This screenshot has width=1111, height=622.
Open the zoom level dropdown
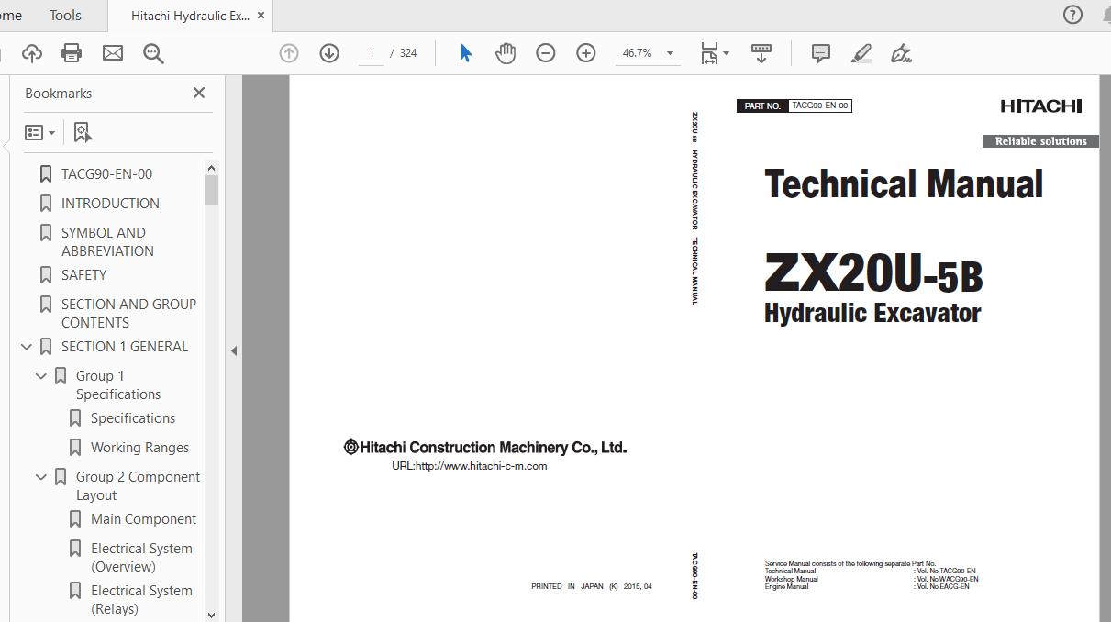[670, 53]
